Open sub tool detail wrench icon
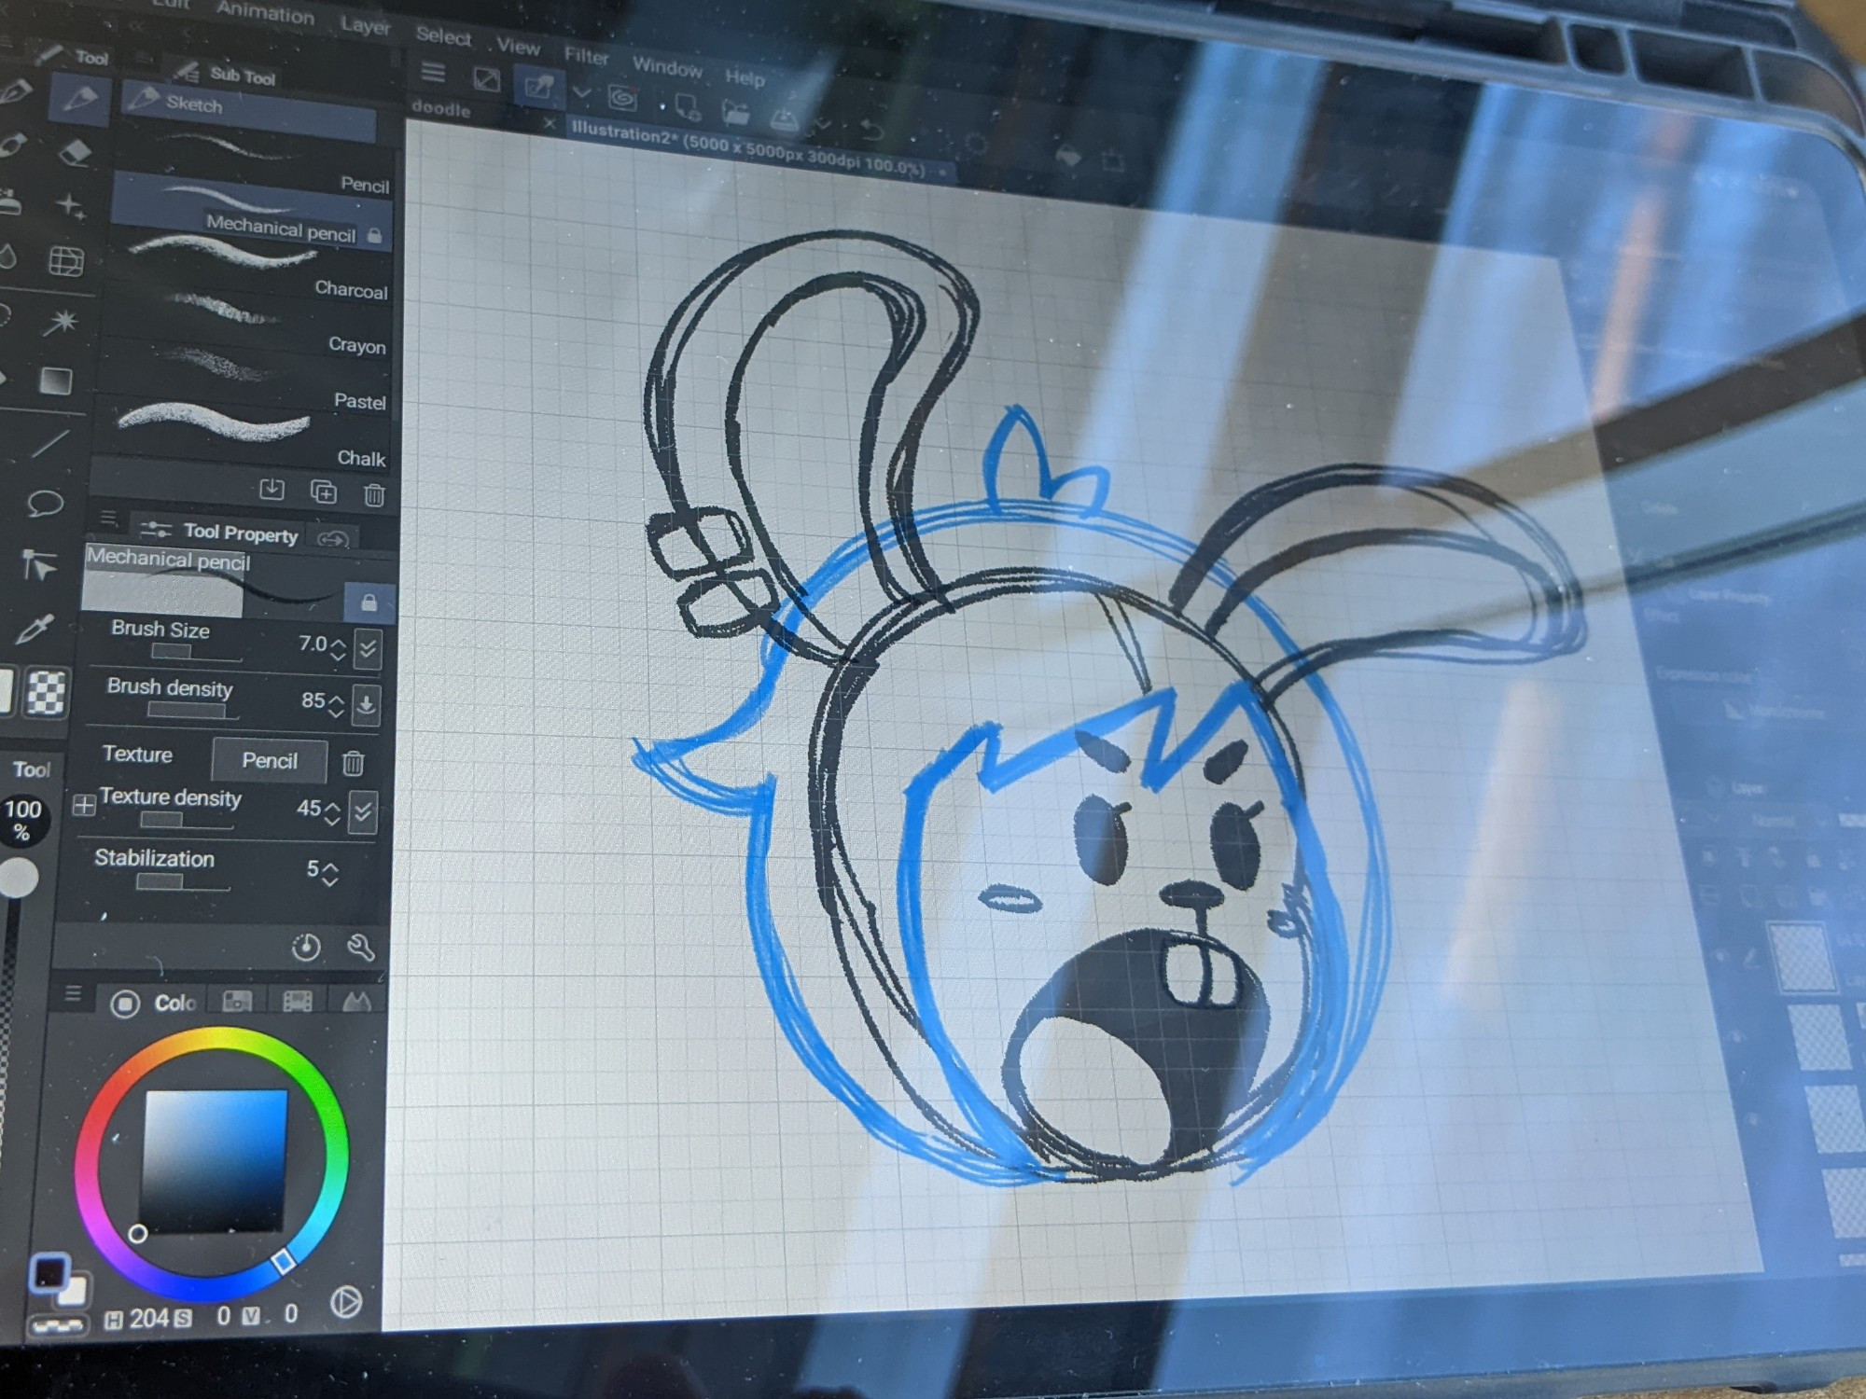 [360, 949]
